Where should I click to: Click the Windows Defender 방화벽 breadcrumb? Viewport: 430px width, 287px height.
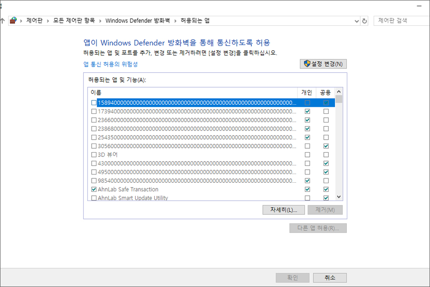point(138,21)
